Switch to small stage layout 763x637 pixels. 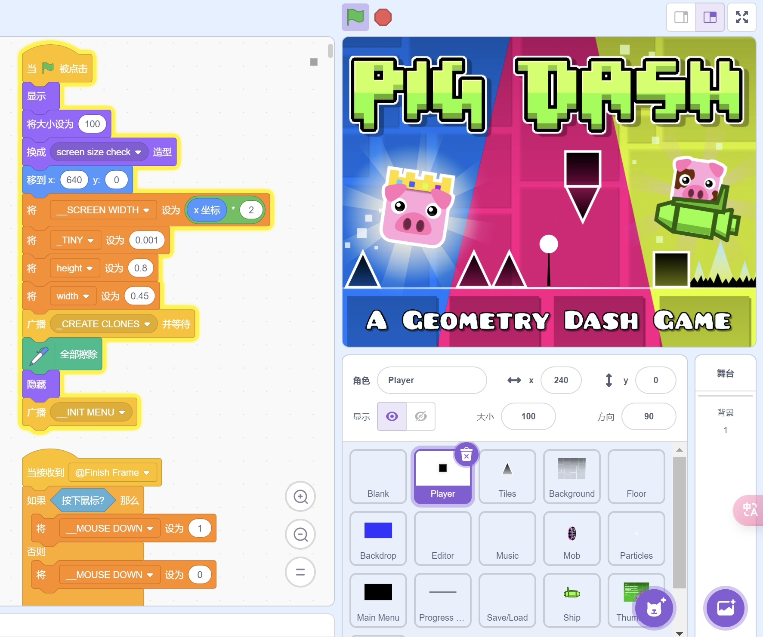[681, 17]
